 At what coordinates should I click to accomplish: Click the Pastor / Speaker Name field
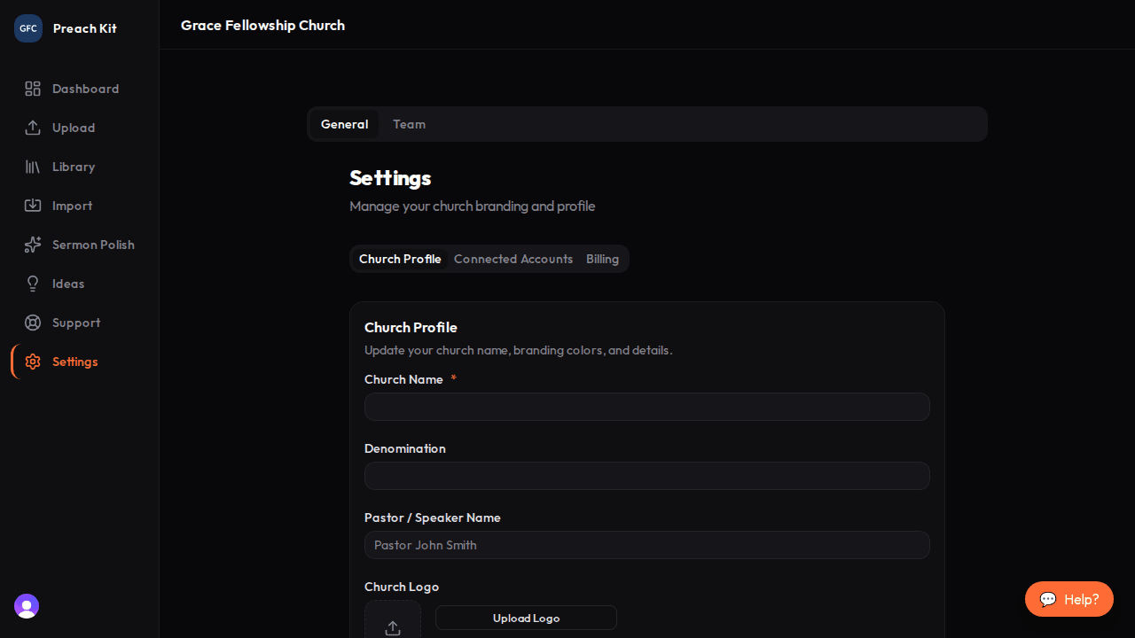click(x=646, y=545)
